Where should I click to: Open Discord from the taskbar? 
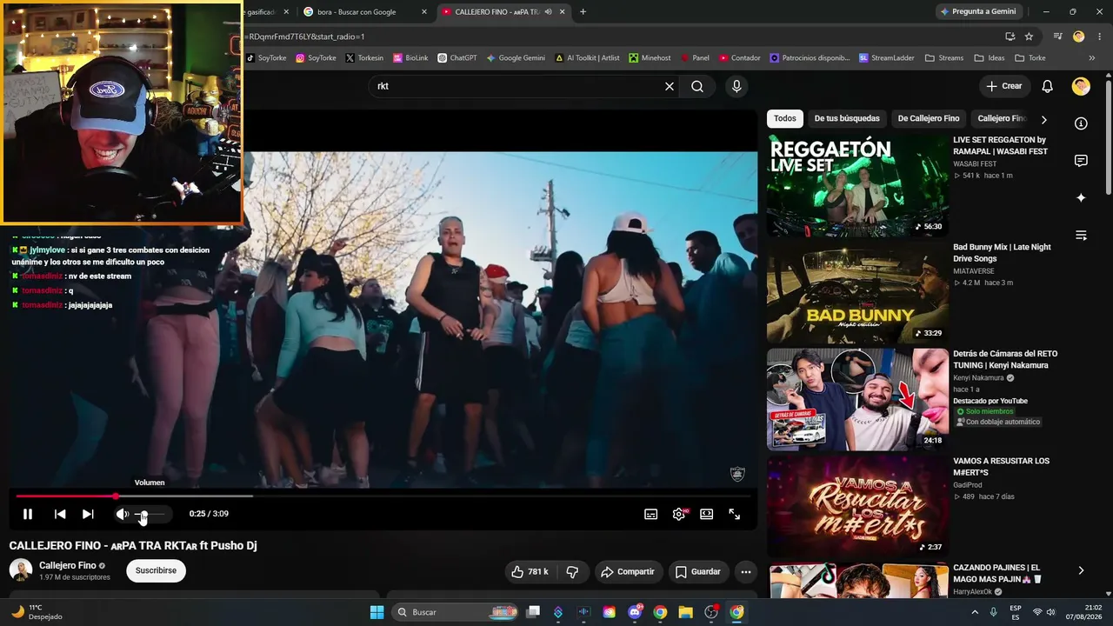[x=635, y=612]
